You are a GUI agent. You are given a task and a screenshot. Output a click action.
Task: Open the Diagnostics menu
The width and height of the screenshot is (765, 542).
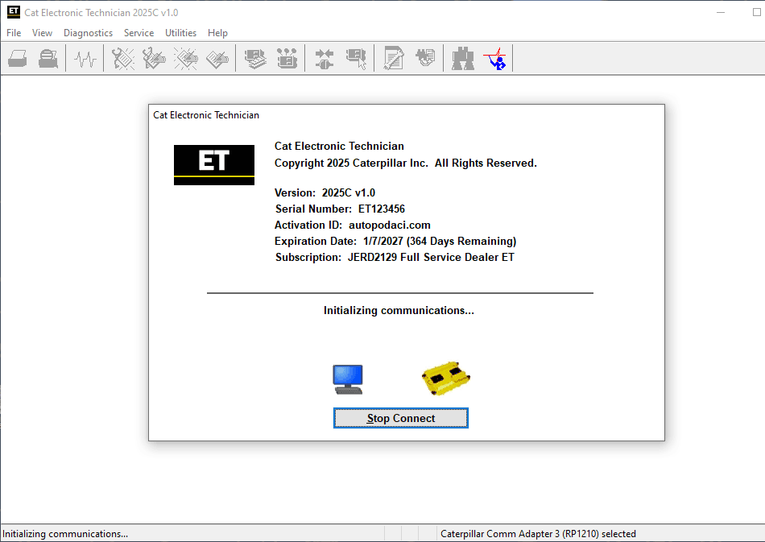point(88,33)
